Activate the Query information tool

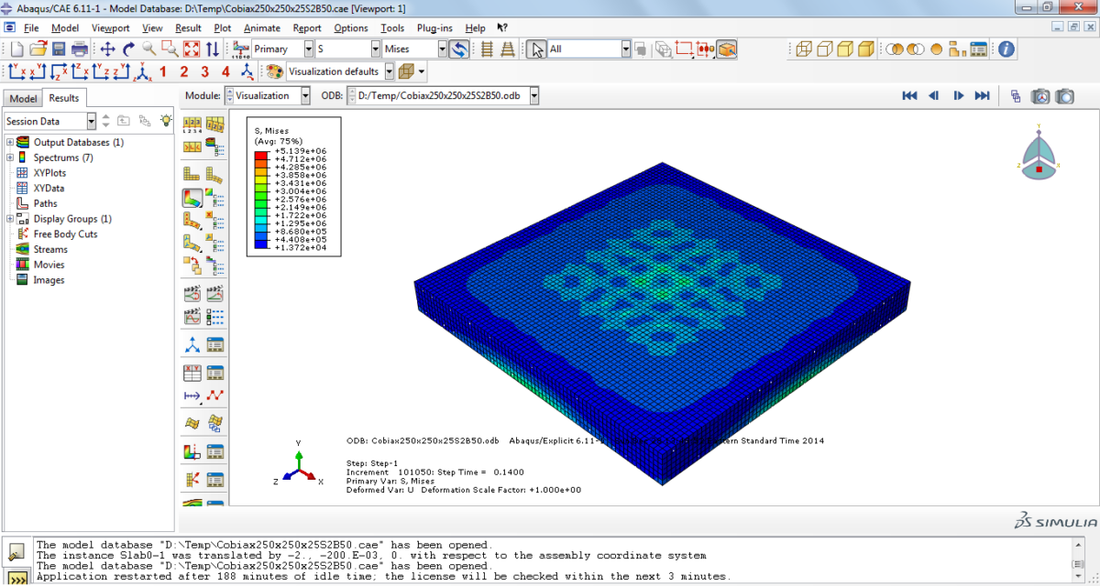point(1006,49)
